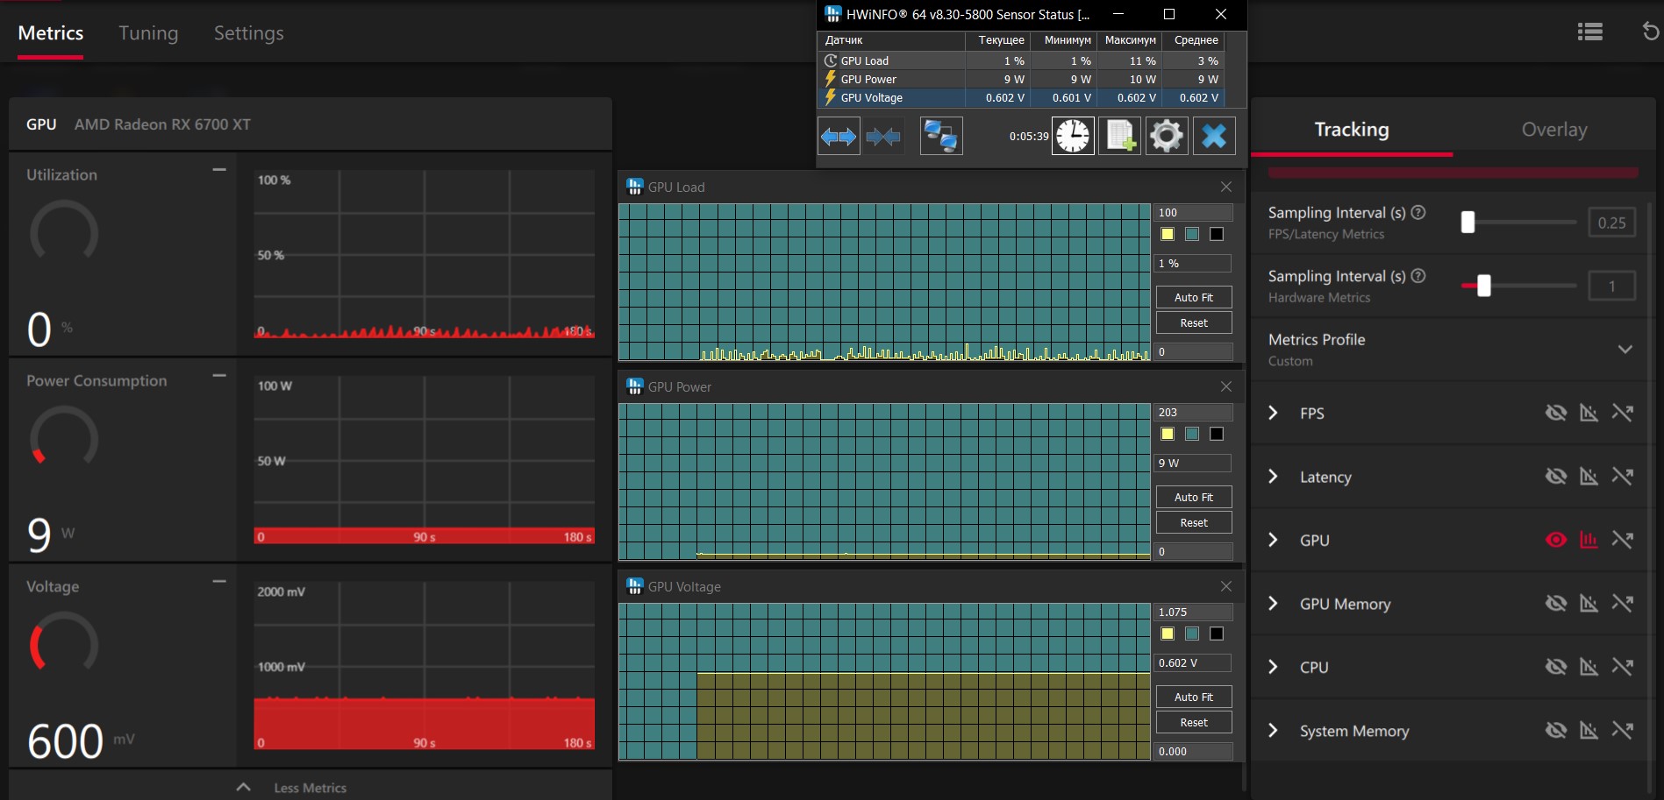Click the overlay pin icon in FPS row
Viewport: 1664px width, 800px height.
pos(1623,413)
